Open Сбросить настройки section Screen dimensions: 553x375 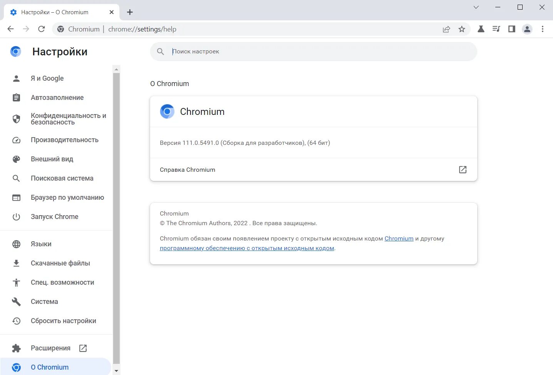56,321
